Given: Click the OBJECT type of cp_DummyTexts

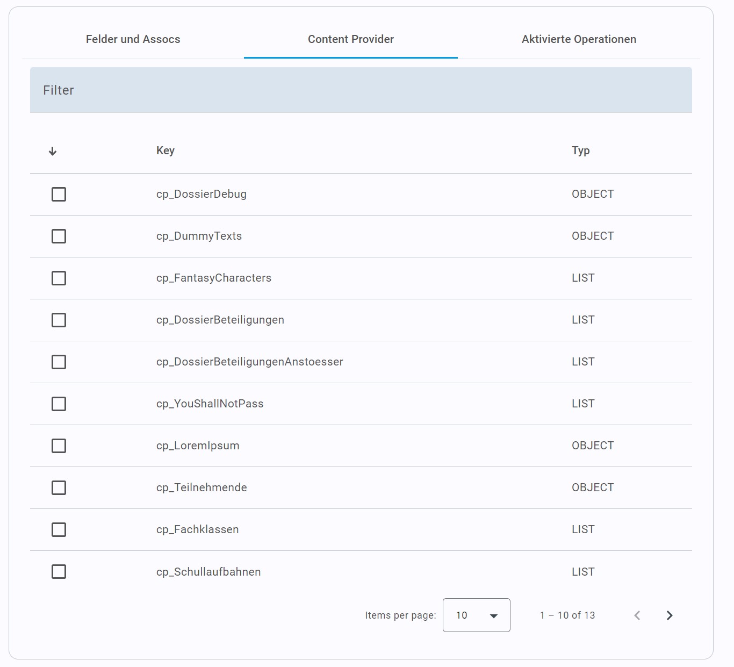Looking at the screenshot, I should coord(593,236).
